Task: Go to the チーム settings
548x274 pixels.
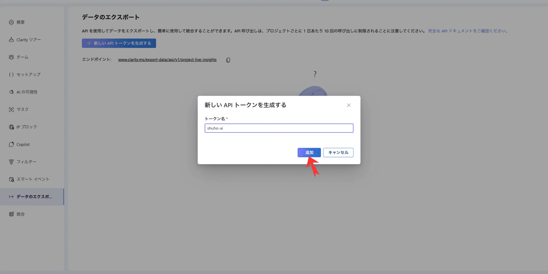Action: point(22,57)
